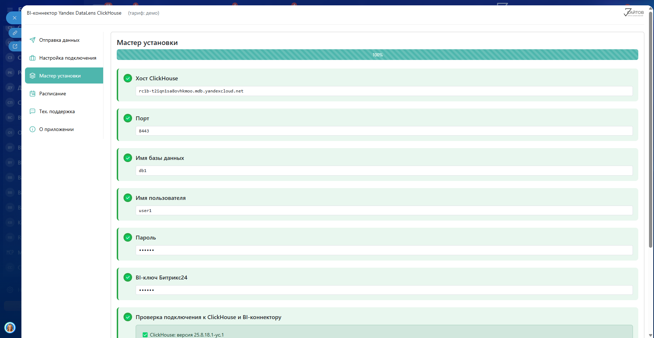Click the "Проверка подключения к ClickHouse и BI-коннектору" heading
The image size is (654, 338).
(208, 317)
